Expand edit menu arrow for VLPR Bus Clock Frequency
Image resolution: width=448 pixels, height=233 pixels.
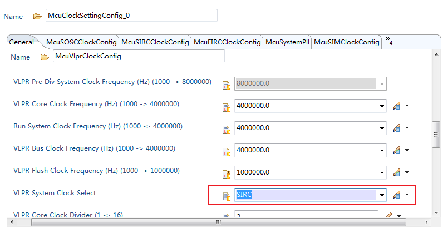(x=407, y=150)
